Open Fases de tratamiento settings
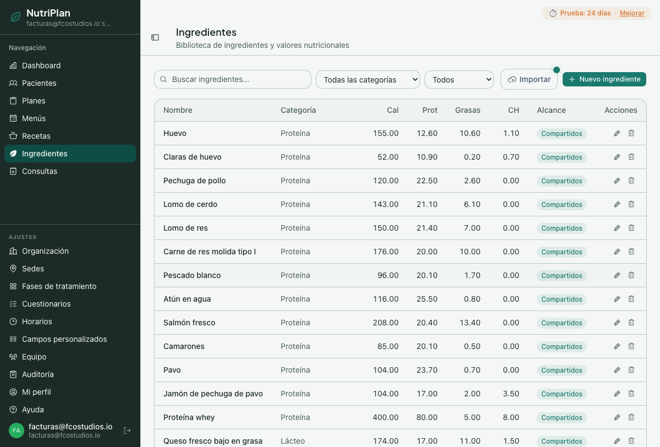This screenshot has height=447, width=660. click(x=59, y=286)
